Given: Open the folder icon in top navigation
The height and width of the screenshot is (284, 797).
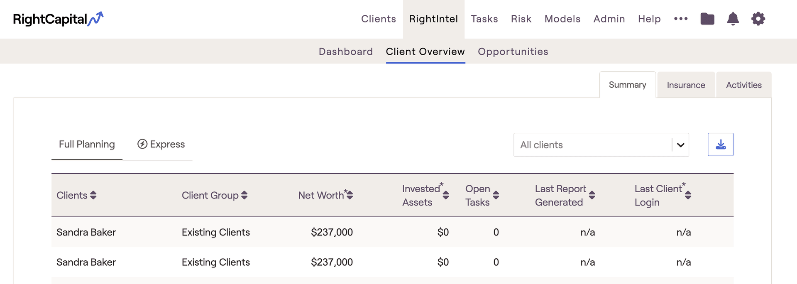Looking at the screenshot, I should tap(707, 19).
